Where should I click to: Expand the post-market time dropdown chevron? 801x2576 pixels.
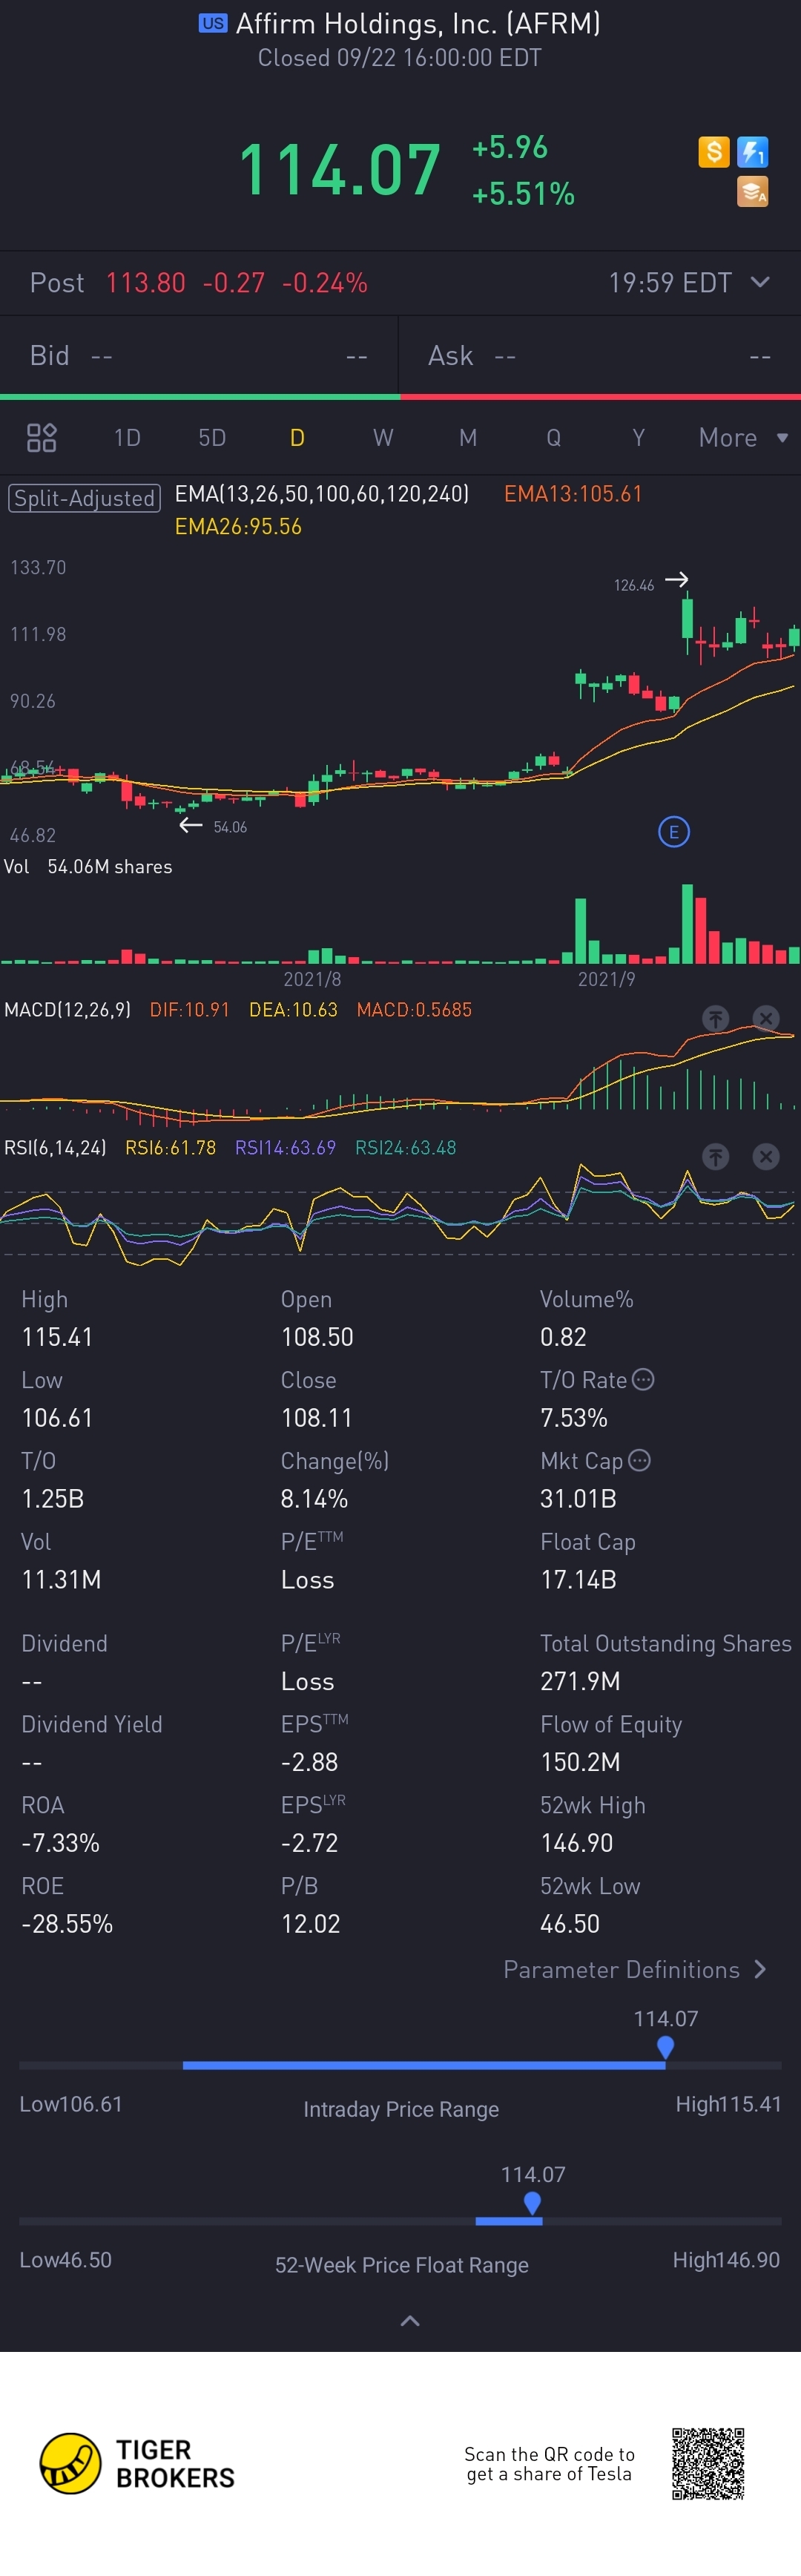760,282
